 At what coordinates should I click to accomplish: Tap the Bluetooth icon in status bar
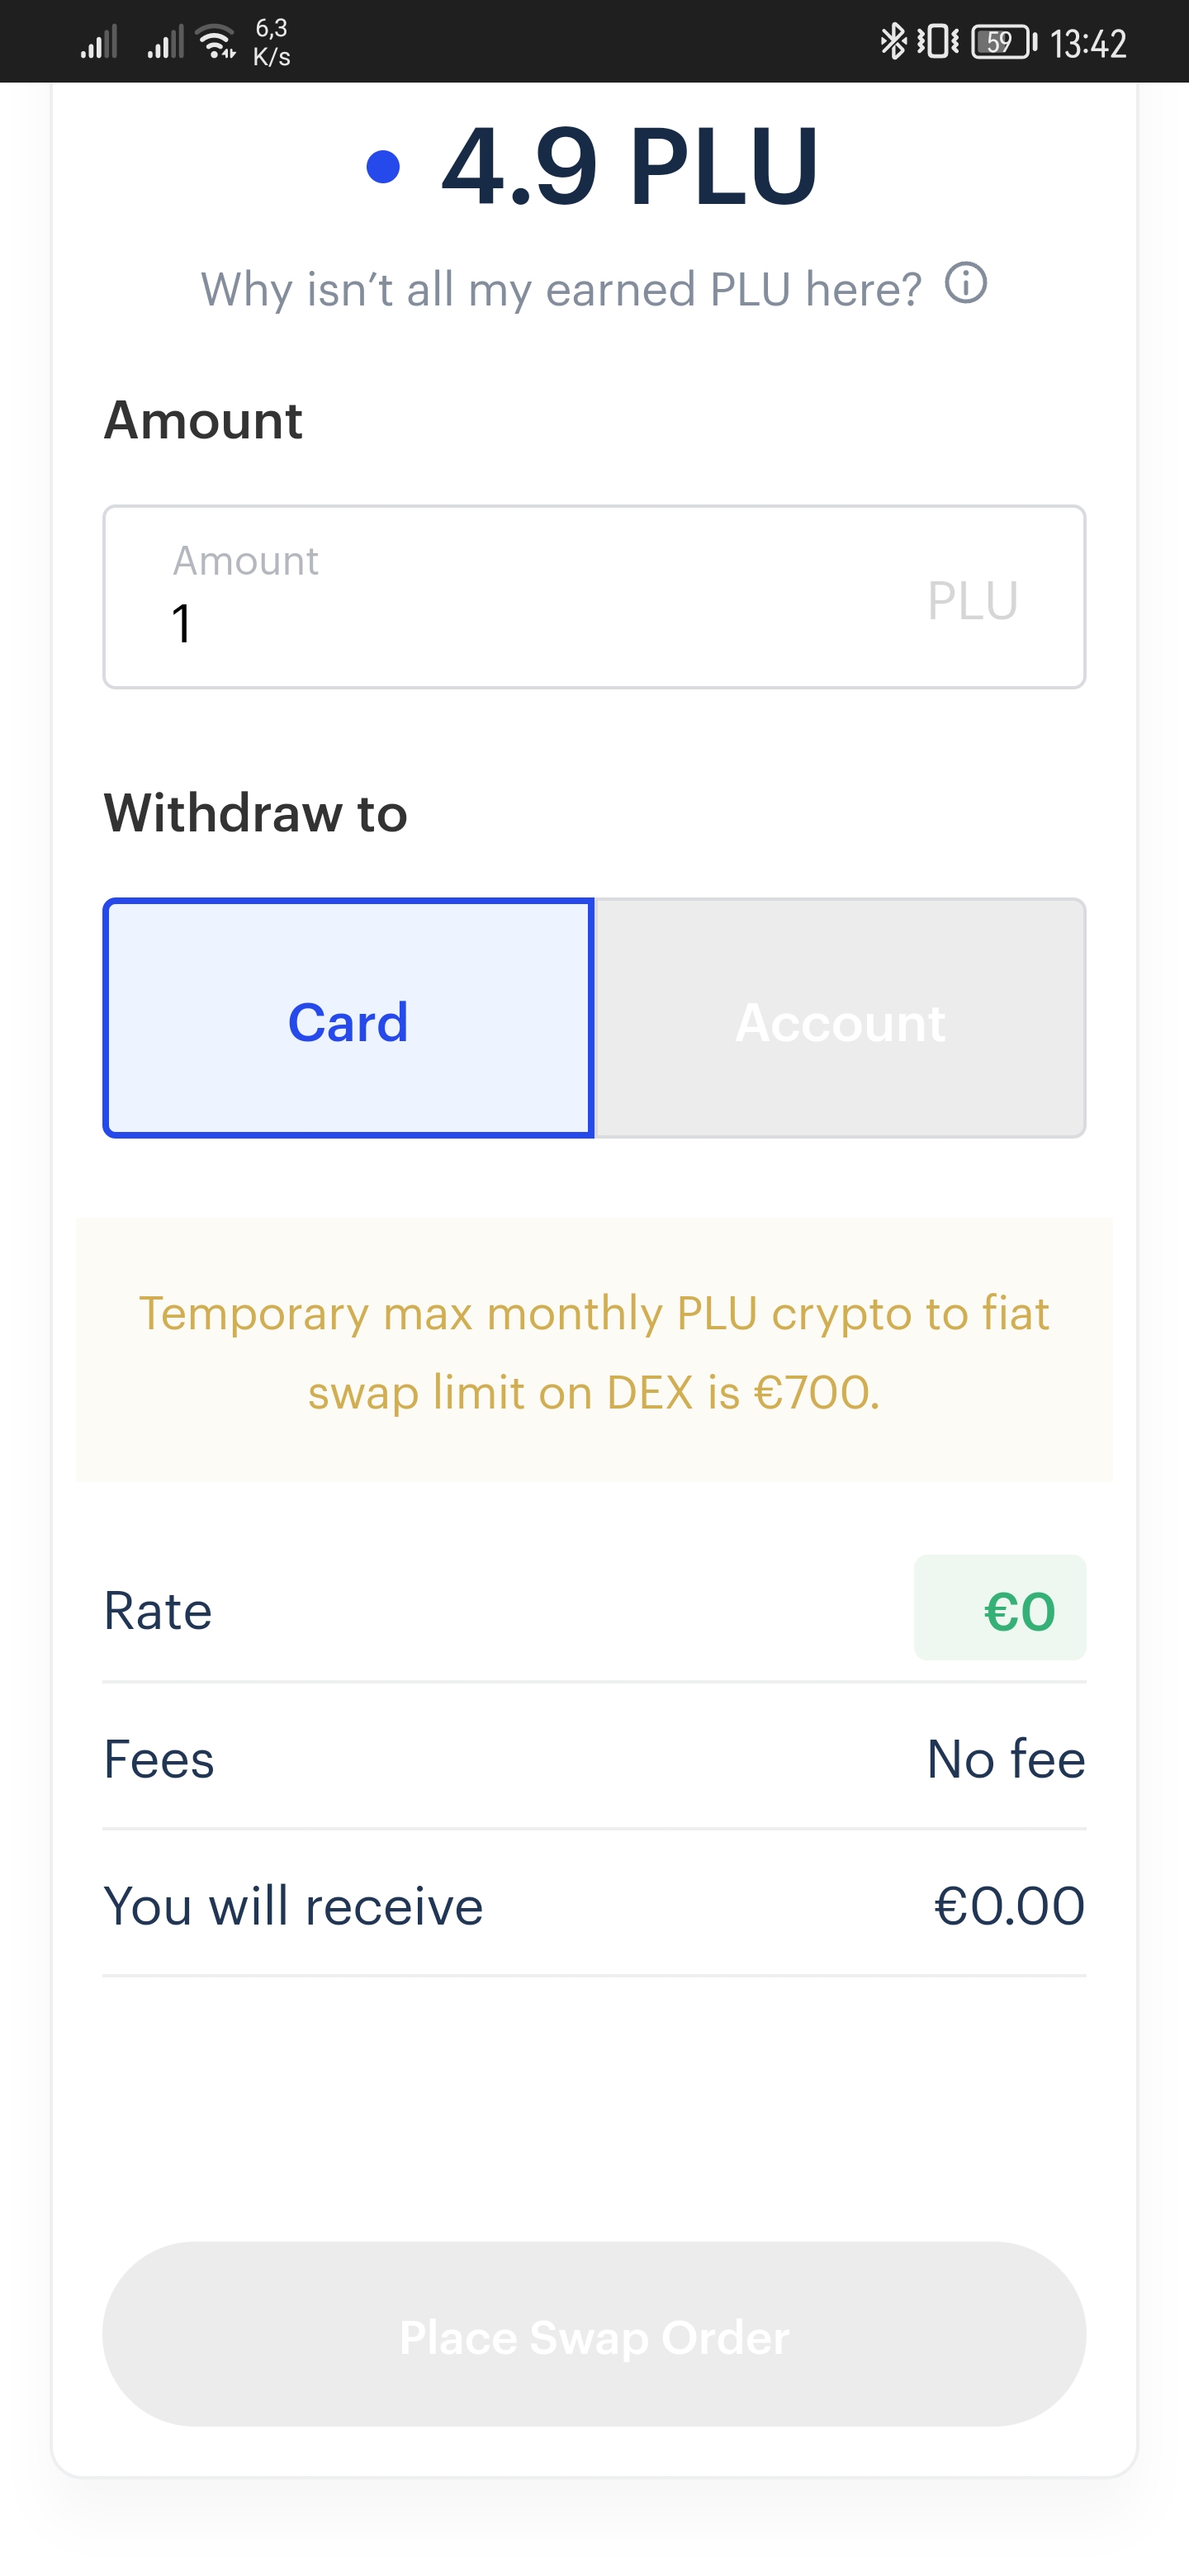tap(892, 42)
